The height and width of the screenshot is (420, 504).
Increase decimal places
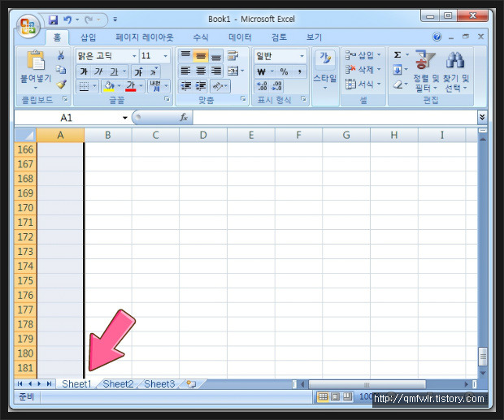[262, 86]
